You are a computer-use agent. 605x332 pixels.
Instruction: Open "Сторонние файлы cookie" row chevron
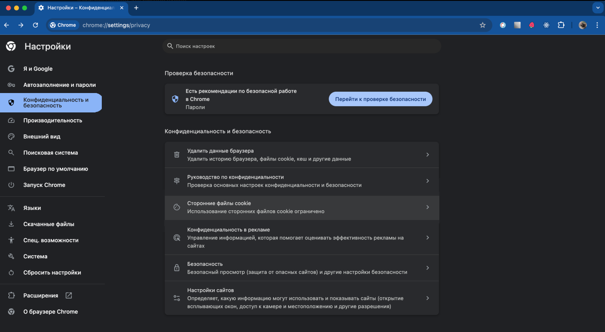427,207
